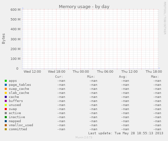Viewport: 168px width, 141px height.
Task: Click the buffers purple legend swatch
Action: 6,101
